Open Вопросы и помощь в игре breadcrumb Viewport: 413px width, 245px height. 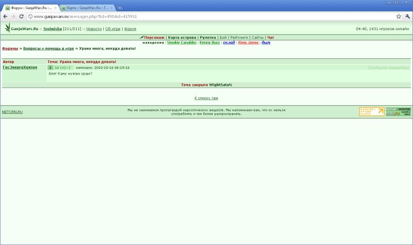48,49
